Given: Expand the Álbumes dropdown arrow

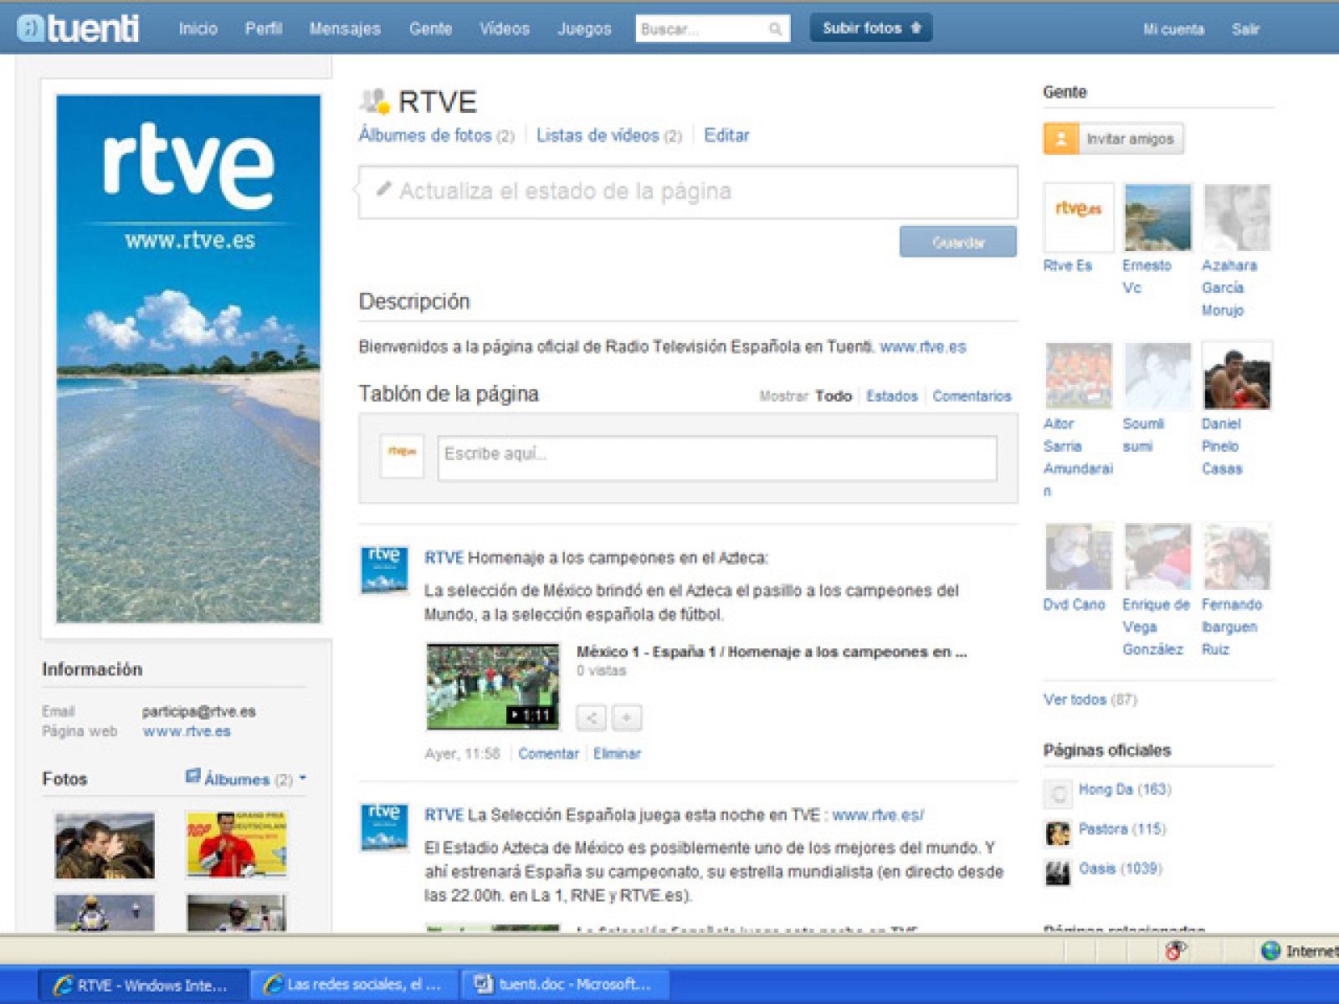Looking at the screenshot, I should pyautogui.click(x=303, y=778).
